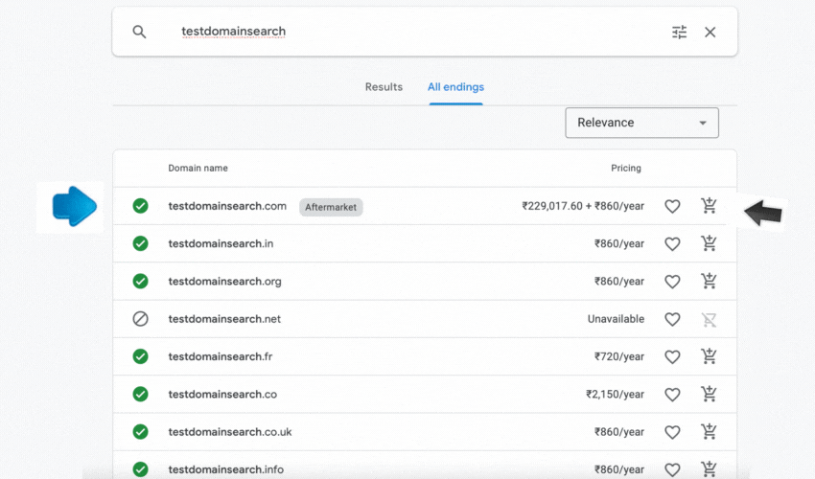Click the magnifying glass search icon

[x=139, y=32]
